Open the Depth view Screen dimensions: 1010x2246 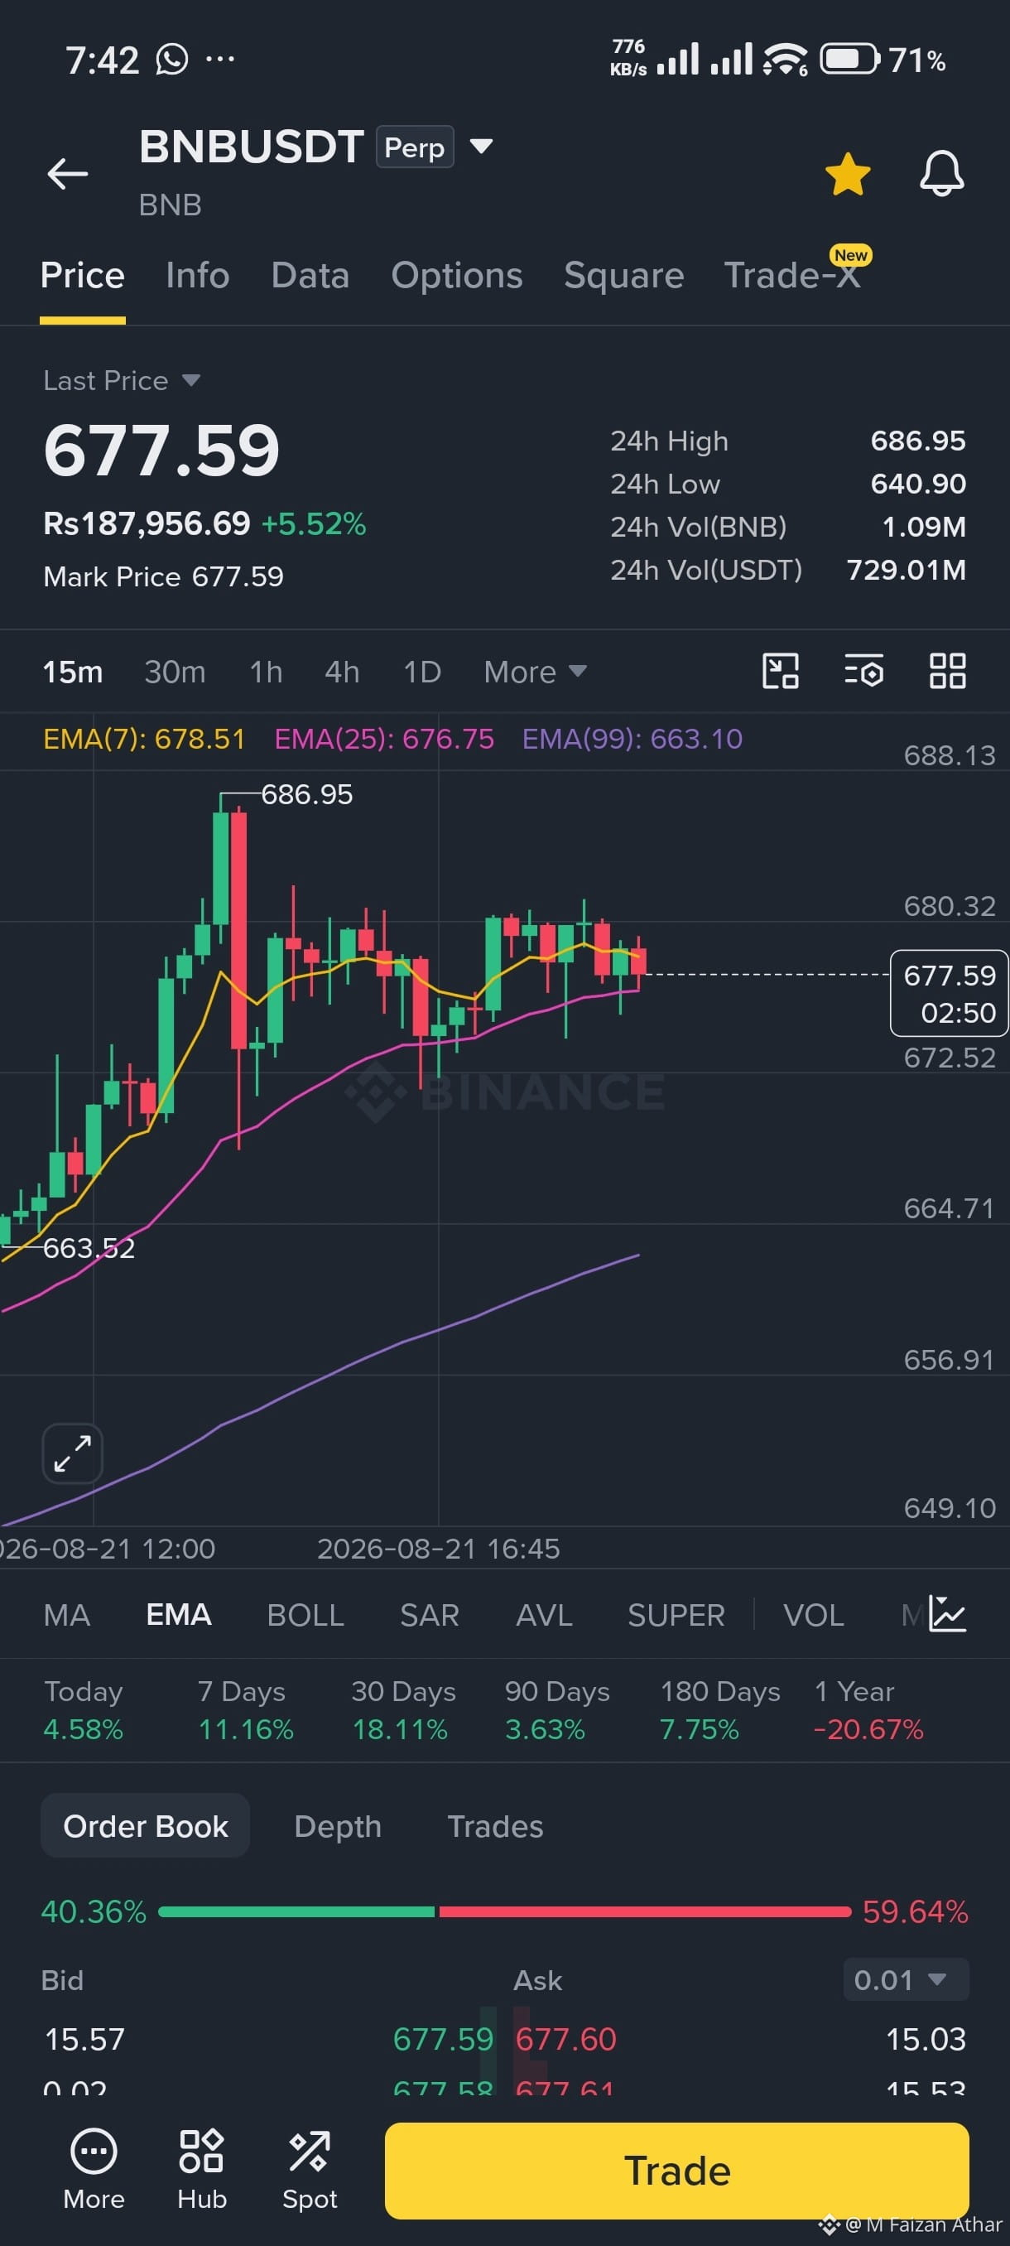coord(338,1826)
